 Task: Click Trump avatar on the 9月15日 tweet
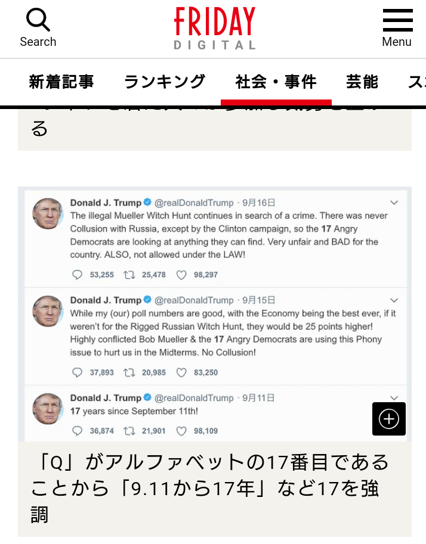[x=48, y=311]
